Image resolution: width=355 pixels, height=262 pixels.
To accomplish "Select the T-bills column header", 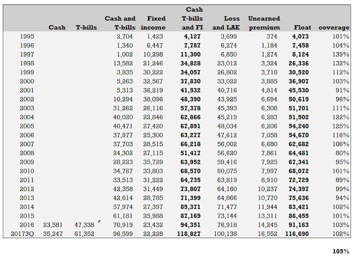I will [x=87, y=28].
